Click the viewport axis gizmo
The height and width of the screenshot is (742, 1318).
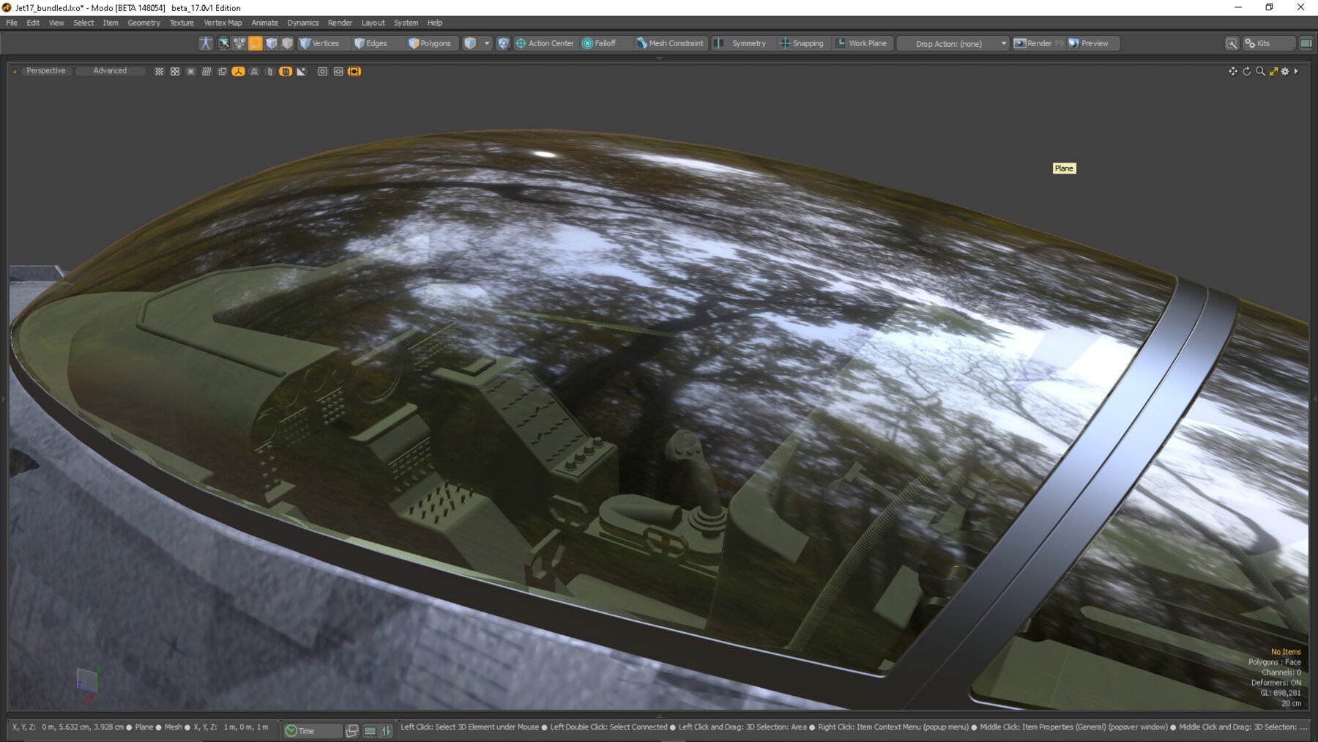tap(88, 683)
